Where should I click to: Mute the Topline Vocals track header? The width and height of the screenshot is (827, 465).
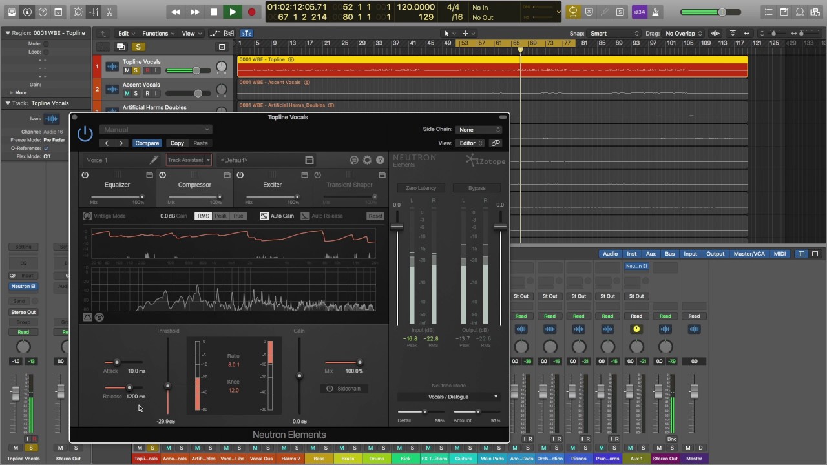pos(127,70)
